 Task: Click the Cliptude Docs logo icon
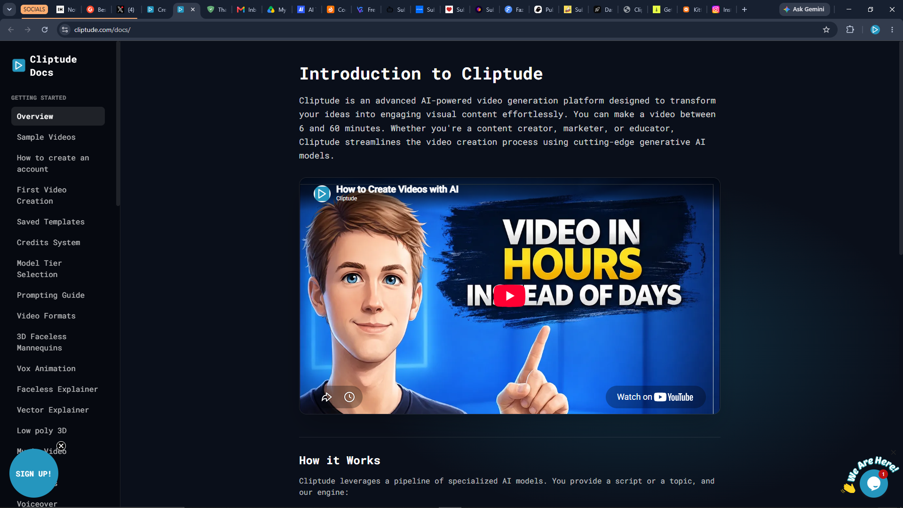pyautogui.click(x=19, y=65)
